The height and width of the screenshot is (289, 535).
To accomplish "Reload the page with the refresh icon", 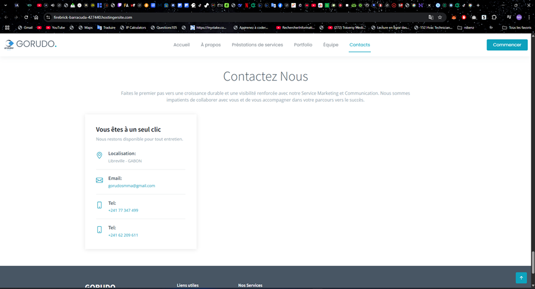I will (26, 17).
